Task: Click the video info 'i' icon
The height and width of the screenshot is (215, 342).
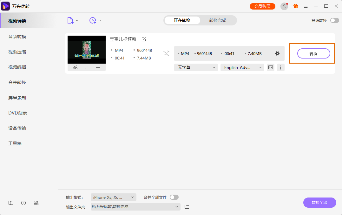Action: click(x=280, y=67)
